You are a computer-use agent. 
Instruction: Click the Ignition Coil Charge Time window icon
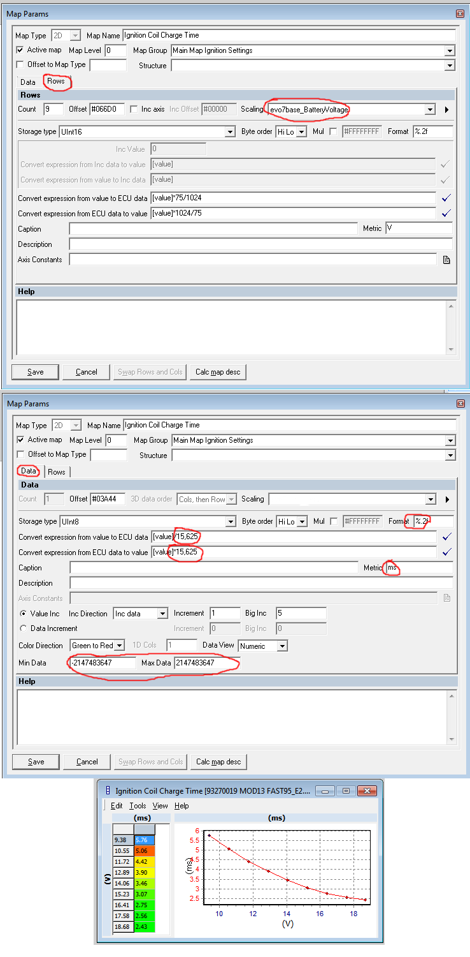(x=107, y=791)
